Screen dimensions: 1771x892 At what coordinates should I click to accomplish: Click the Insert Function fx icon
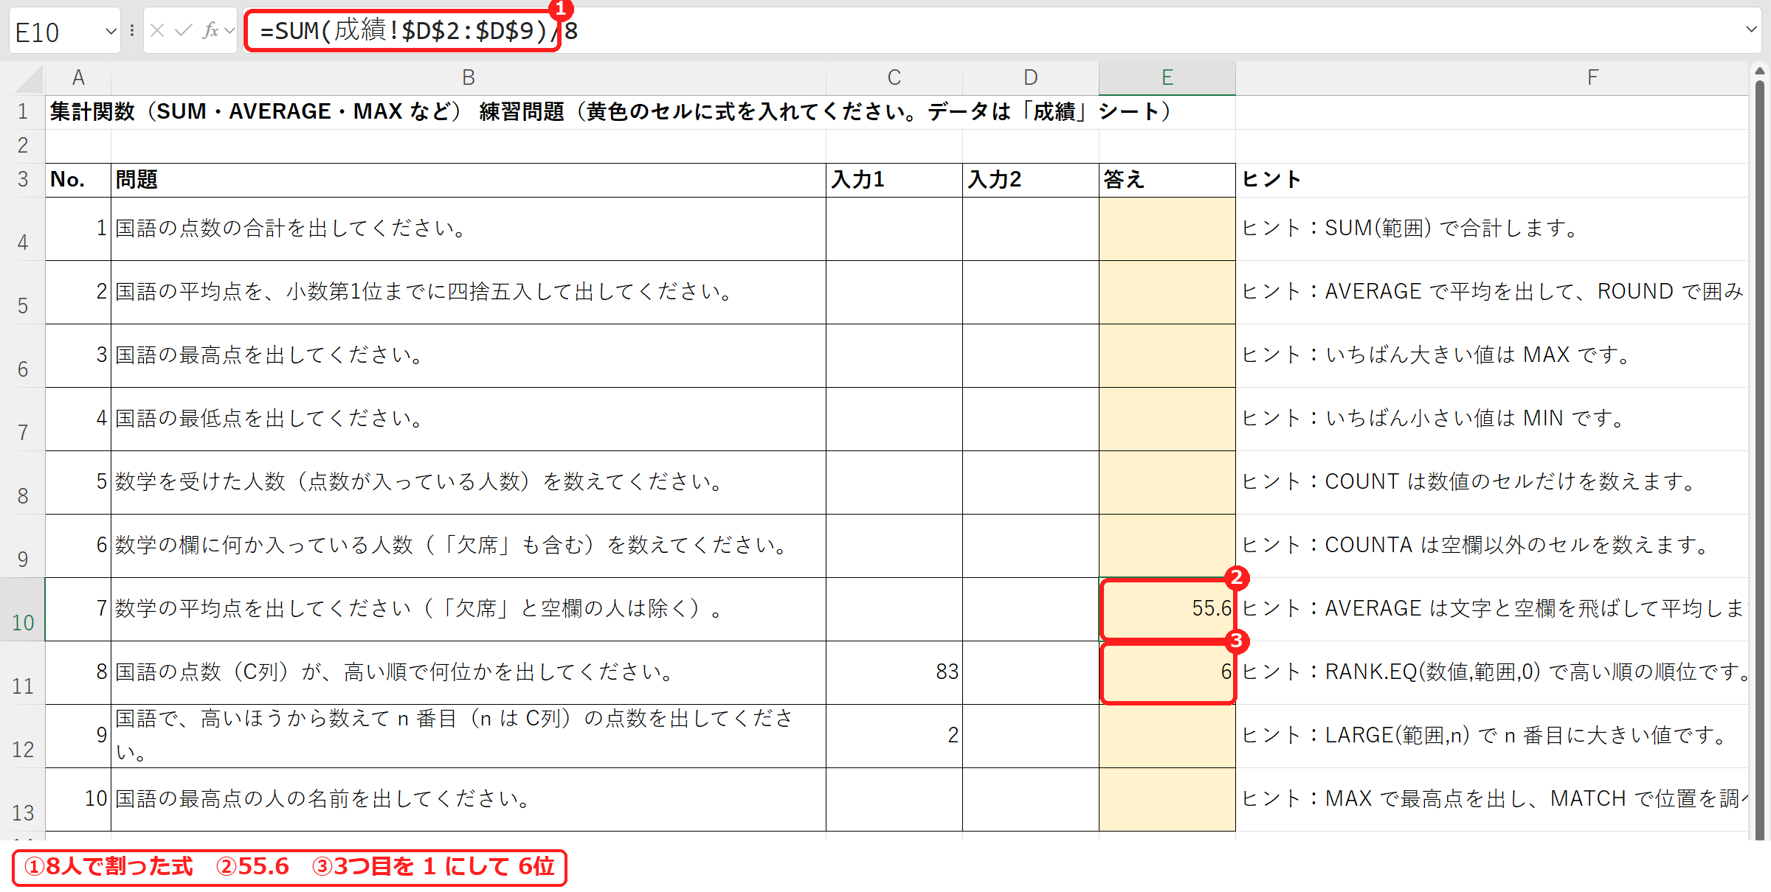coord(210,31)
